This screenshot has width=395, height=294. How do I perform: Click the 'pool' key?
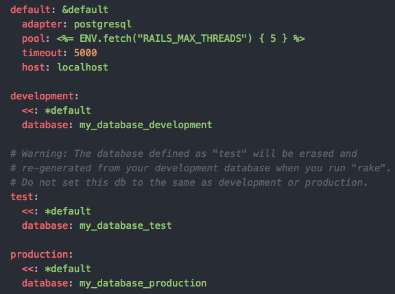pos(34,38)
